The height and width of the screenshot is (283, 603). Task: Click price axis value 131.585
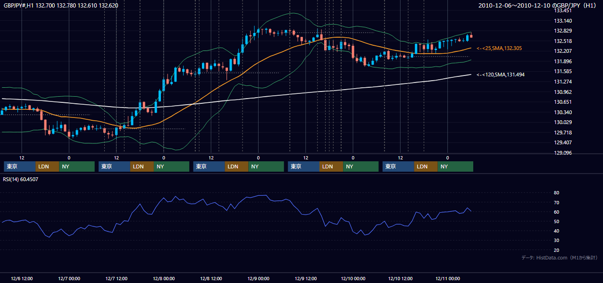coord(563,71)
